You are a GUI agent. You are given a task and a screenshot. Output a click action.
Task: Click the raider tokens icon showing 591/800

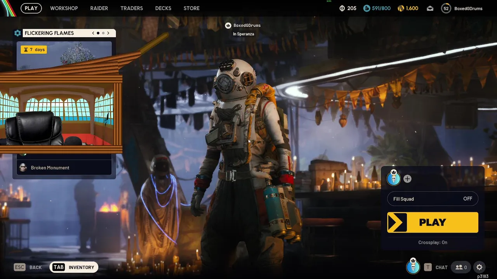[367, 8]
